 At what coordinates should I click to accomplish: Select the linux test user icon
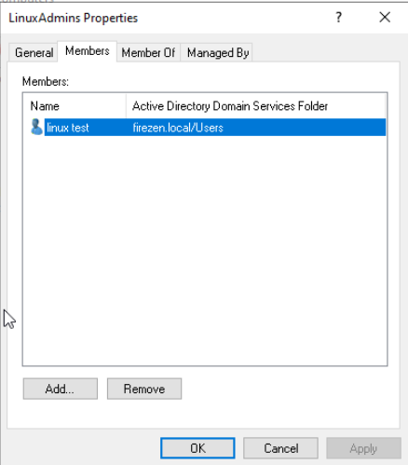click(36, 127)
